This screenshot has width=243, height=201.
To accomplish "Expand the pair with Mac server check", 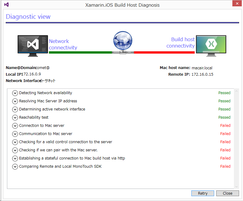I will [15, 150].
